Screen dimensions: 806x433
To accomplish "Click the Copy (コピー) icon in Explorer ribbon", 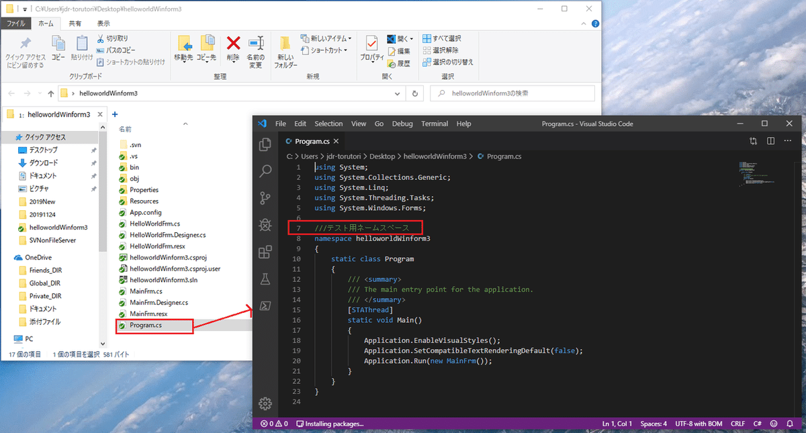I will coord(58,49).
